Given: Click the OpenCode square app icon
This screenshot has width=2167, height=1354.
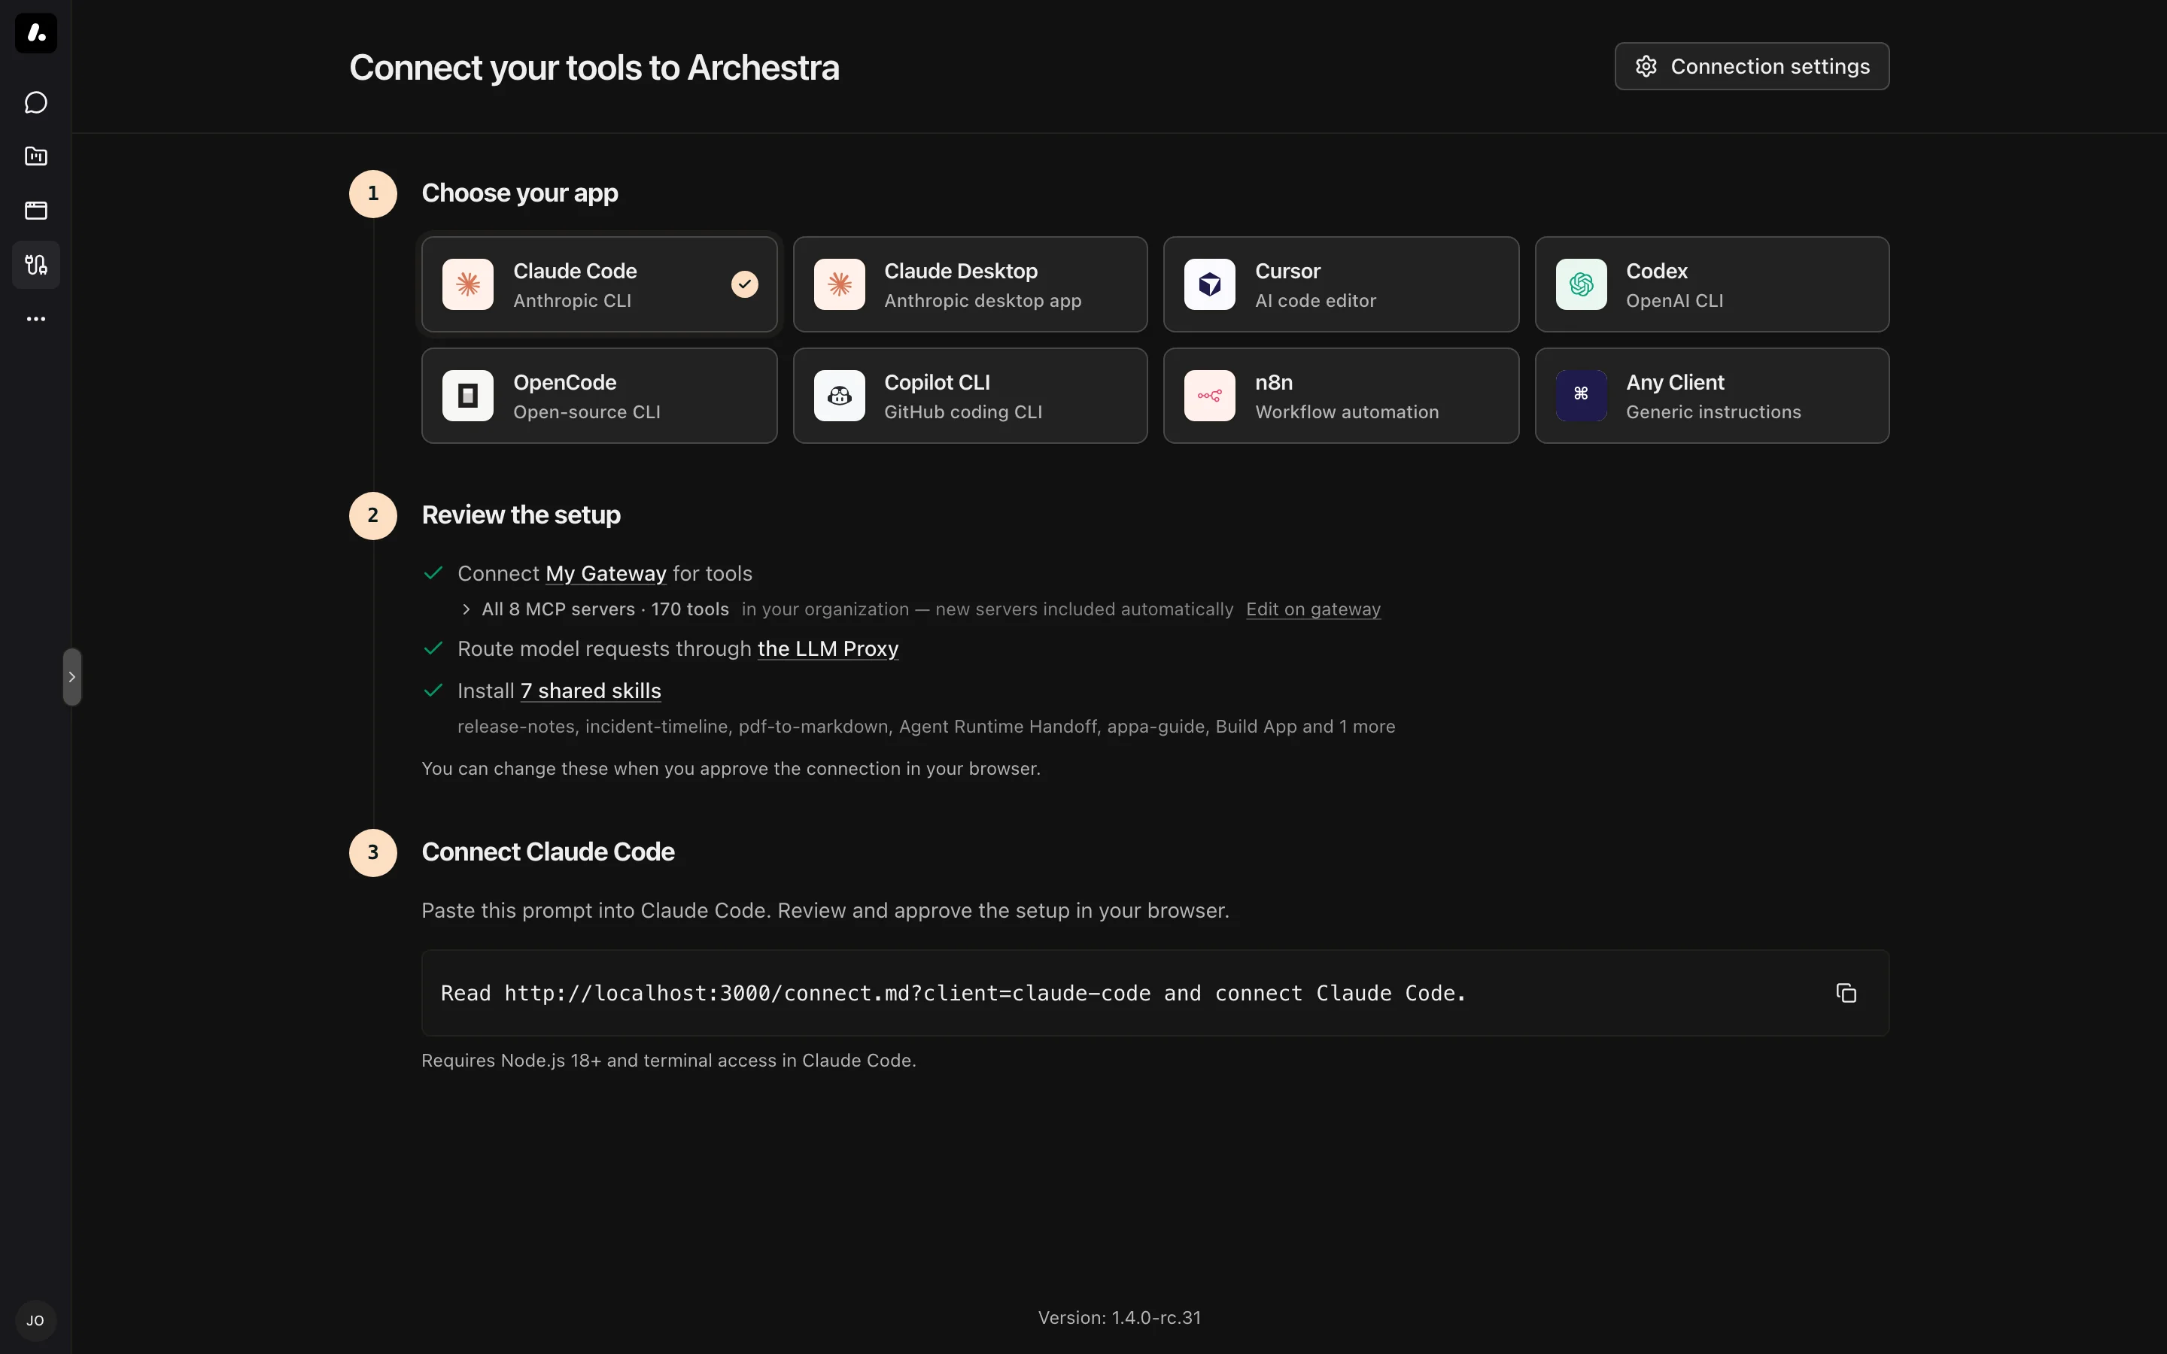Looking at the screenshot, I should click(x=467, y=395).
